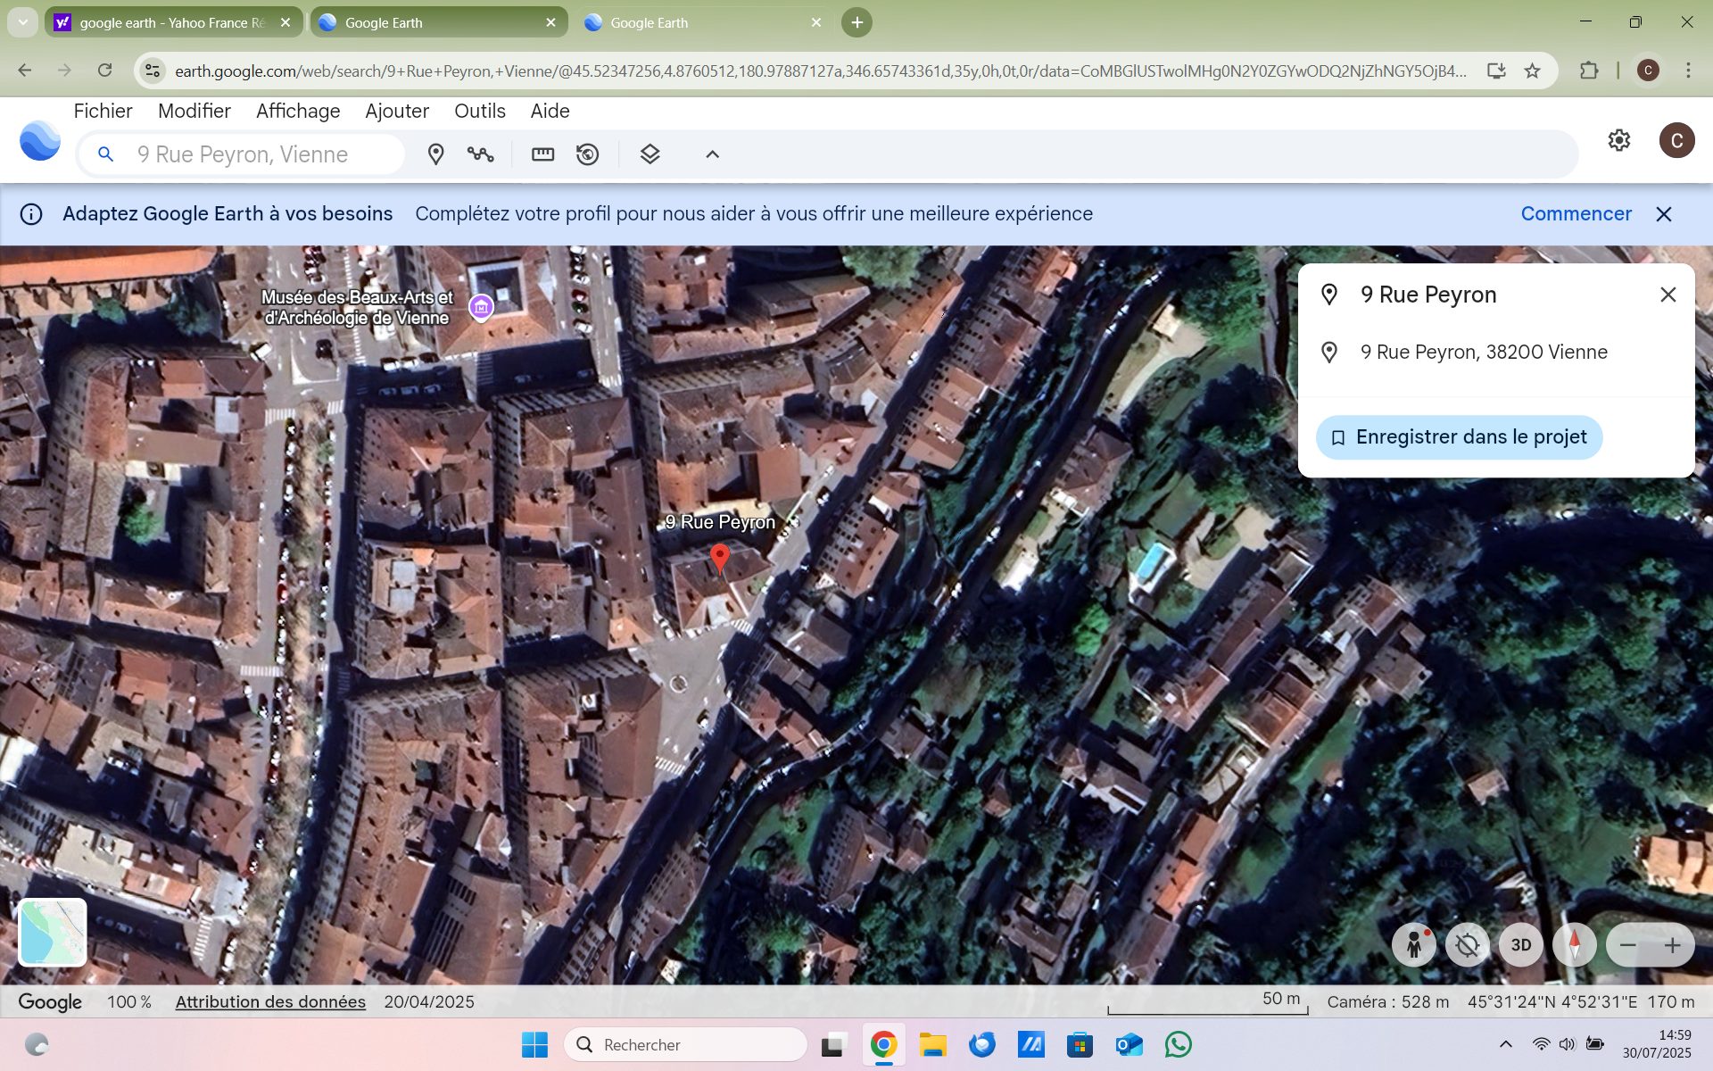
Task: Expand hidden icons in the system tray
Action: (x=1506, y=1044)
